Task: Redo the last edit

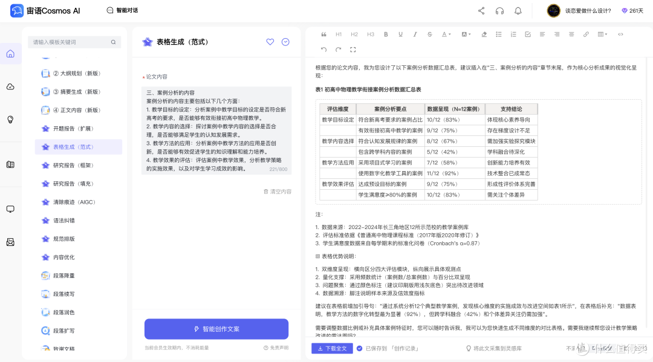Action: (338, 50)
